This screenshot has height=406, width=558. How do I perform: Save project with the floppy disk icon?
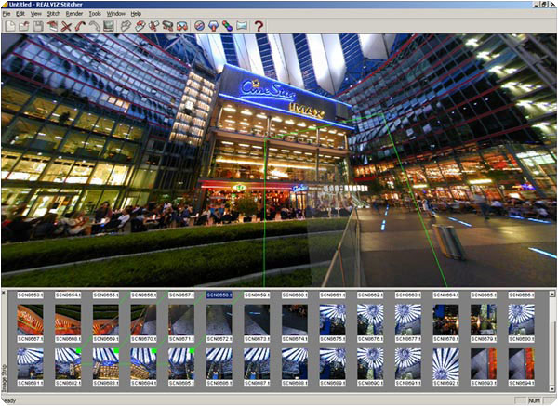[38, 26]
